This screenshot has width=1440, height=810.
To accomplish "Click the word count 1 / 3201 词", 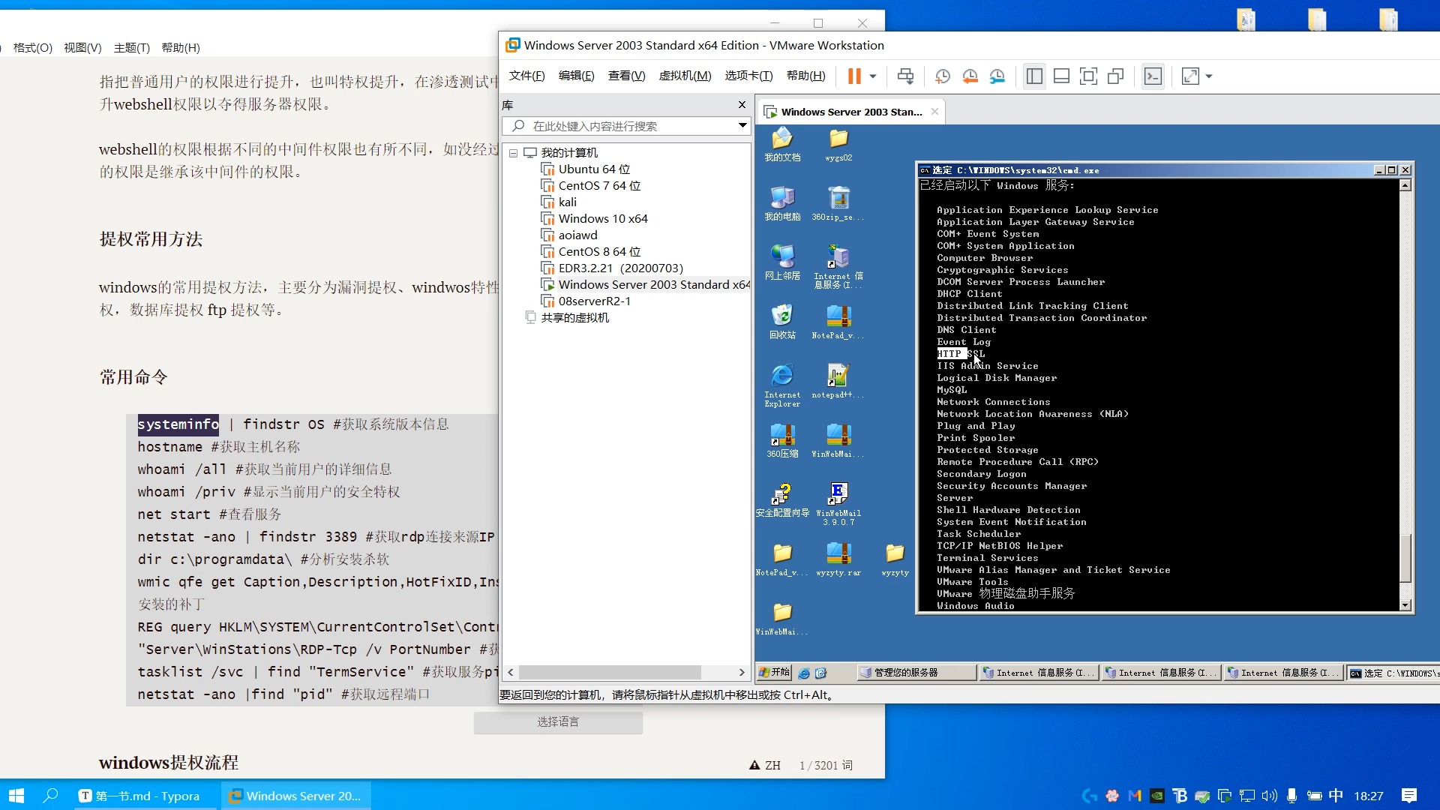I will (x=826, y=766).
